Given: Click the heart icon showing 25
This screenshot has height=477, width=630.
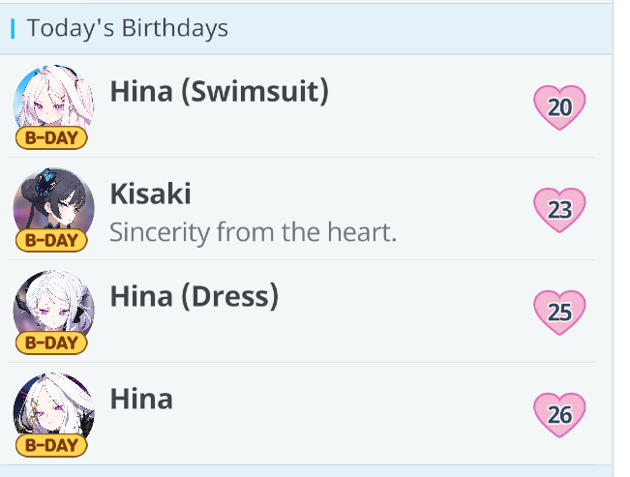Looking at the screenshot, I should click(x=559, y=313).
